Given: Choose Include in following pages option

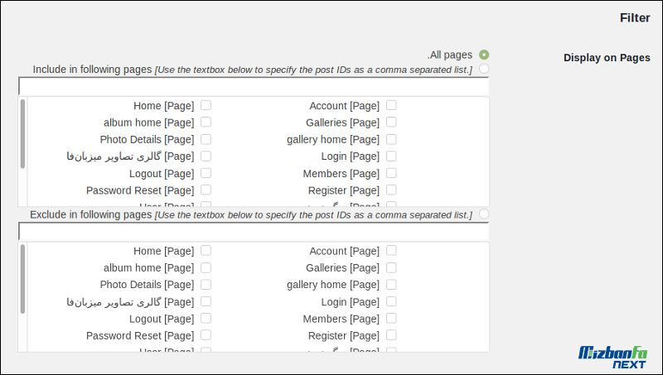Looking at the screenshot, I should [484, 69].
